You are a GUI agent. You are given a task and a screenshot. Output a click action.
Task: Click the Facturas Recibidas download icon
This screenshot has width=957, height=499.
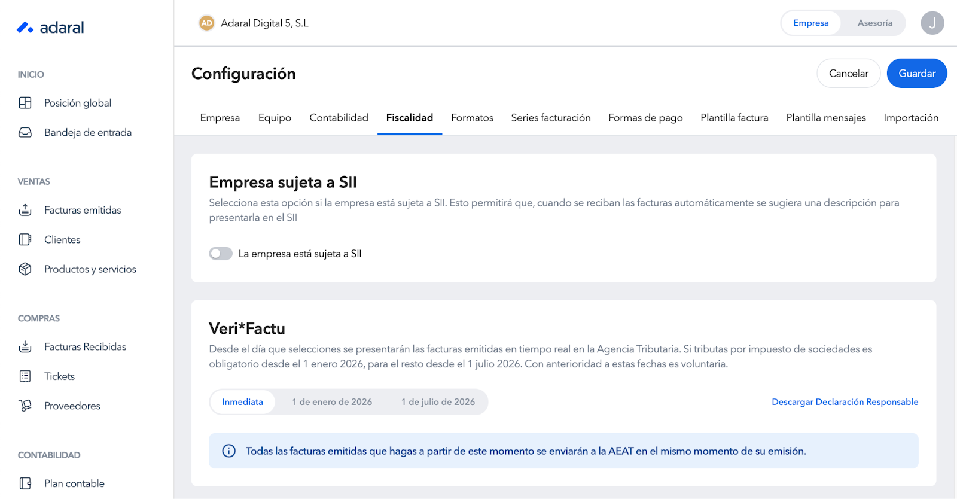tap(25, 346)
